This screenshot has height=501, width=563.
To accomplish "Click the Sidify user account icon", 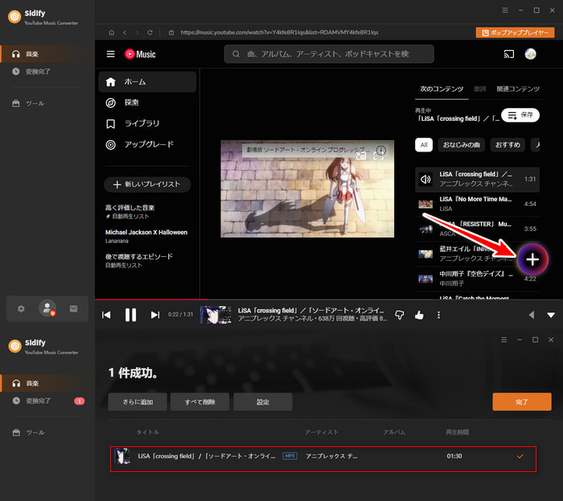I will (47, 308).
